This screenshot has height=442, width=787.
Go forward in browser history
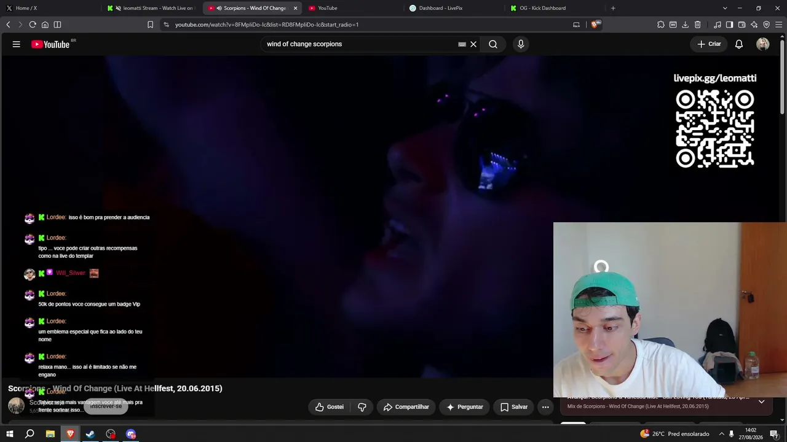coord(20,25)
